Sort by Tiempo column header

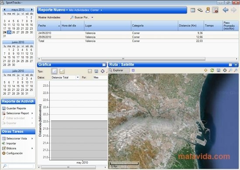point(213,26)
